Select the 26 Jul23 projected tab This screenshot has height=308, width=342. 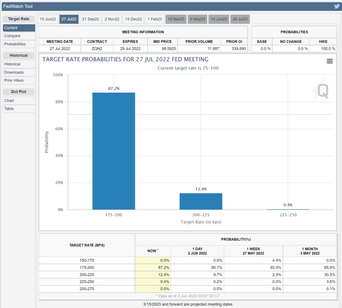coord(240,19)
